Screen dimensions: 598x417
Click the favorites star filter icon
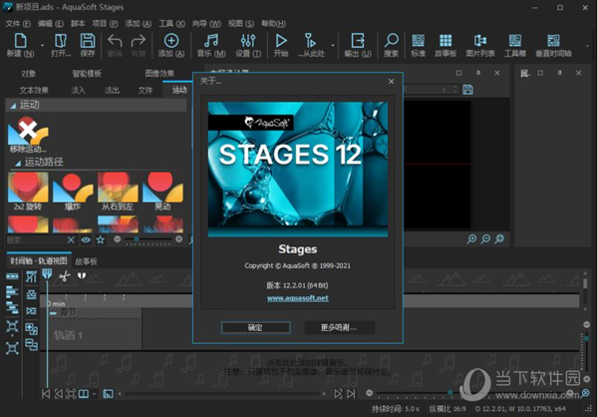[x=101, y=239]
